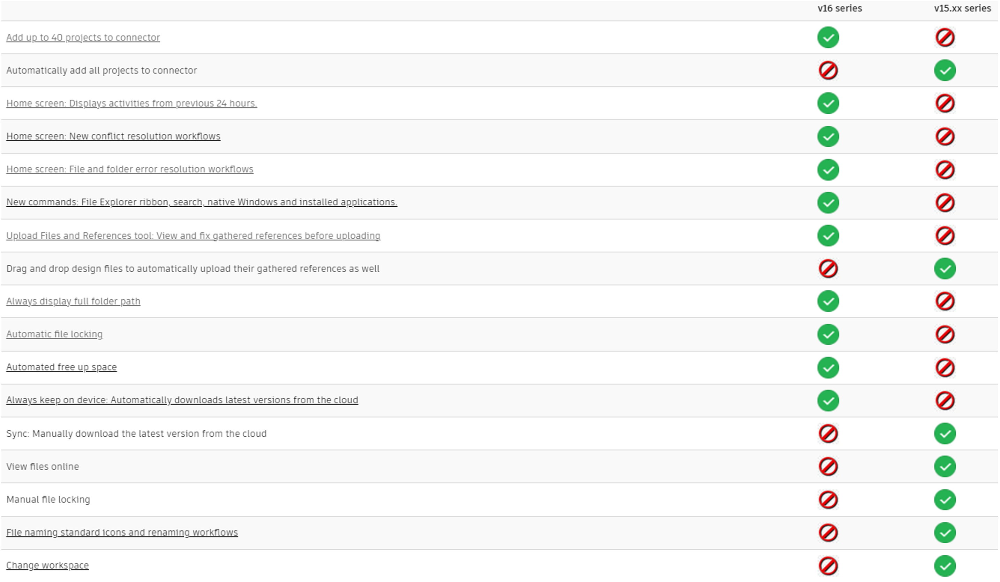Open 'File naming standard icons and renaming workflows' link
Screen dimensions: 1000x582
(122, 532)
